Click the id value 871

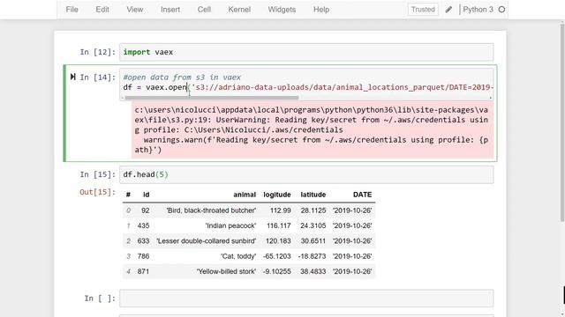pos(143,272)
